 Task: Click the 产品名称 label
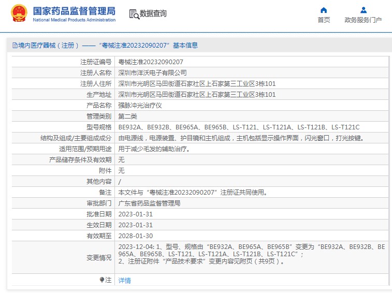tap(99, 105)
